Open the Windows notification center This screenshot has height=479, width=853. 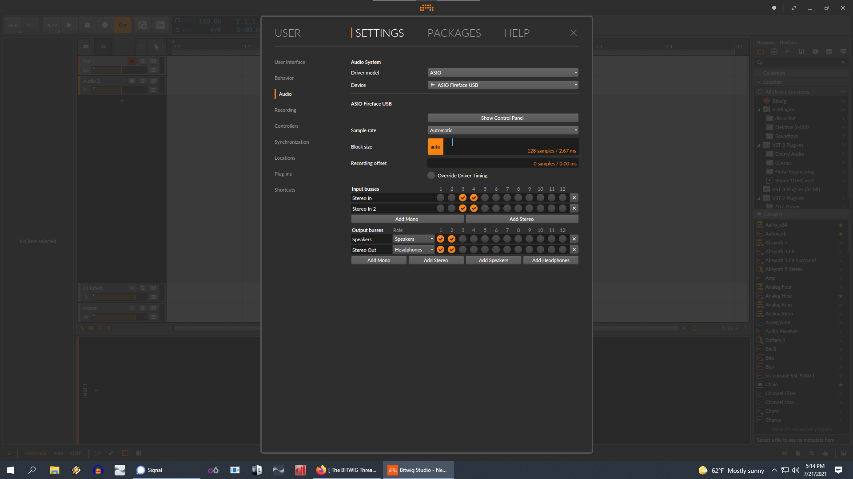(x=838, y=470)
